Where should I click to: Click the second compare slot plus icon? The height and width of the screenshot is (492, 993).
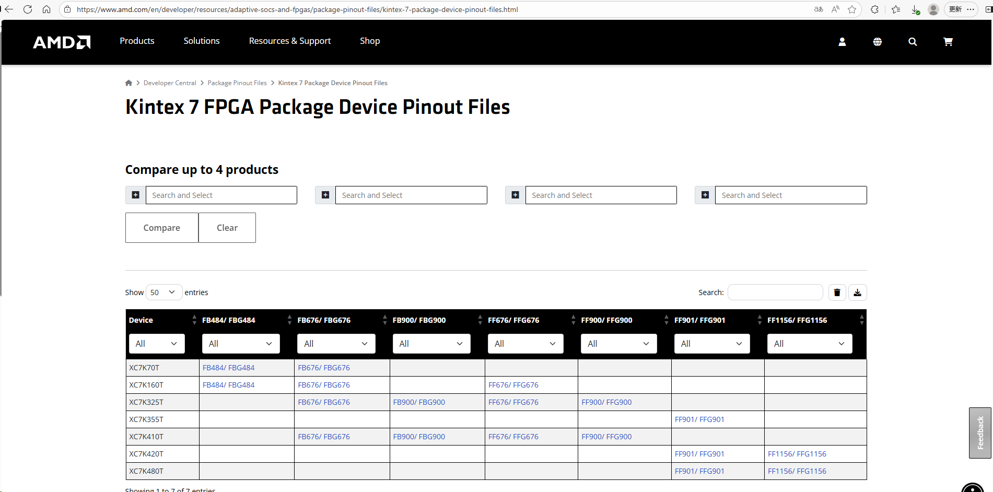pyautogui.click(x=325, y=195)
